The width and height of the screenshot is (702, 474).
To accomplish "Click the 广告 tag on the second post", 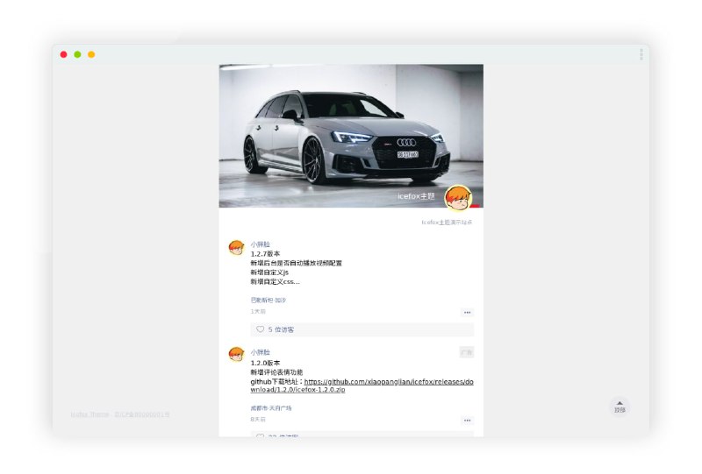I will 466,352.
